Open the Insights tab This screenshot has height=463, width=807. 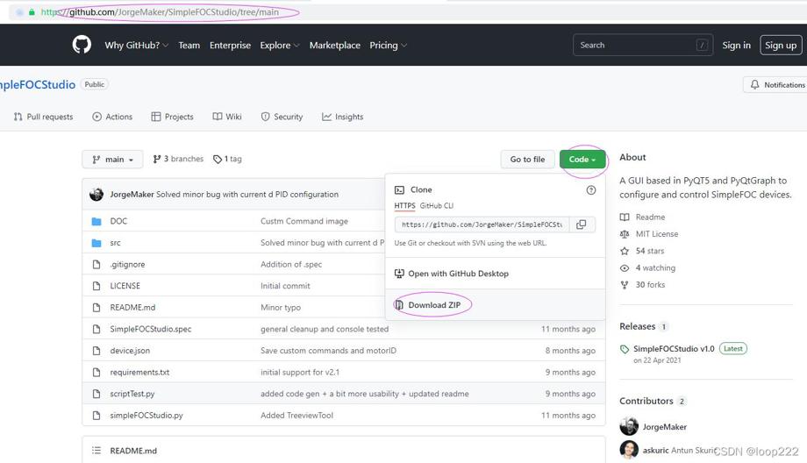342,117
